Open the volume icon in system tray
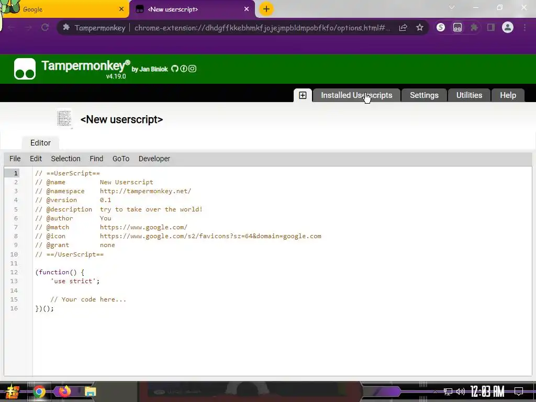The image size is (536, 402). point(461,392)
